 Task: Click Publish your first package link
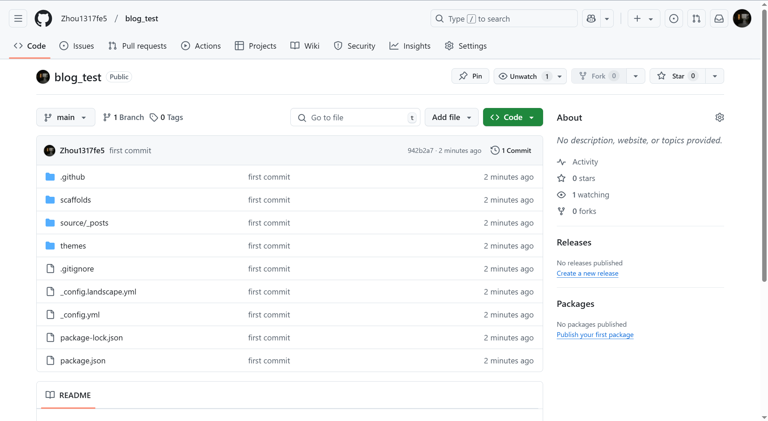pos(595,335)
